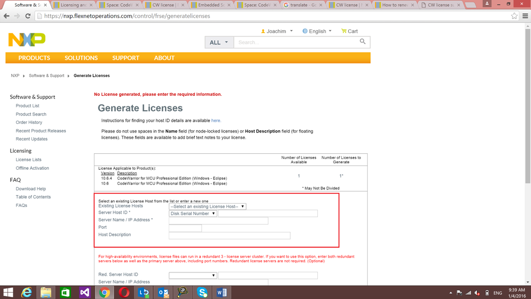Click the Server Host ID text field
The height and width of the screenshot is (299, 531).
point(268,213)
